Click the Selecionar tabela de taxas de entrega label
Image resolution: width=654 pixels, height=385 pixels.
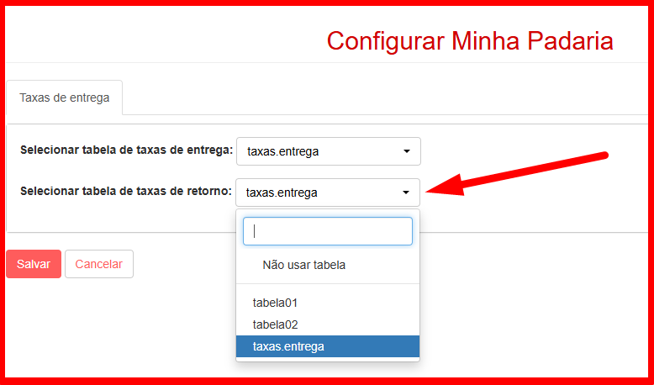coord(126,150)
